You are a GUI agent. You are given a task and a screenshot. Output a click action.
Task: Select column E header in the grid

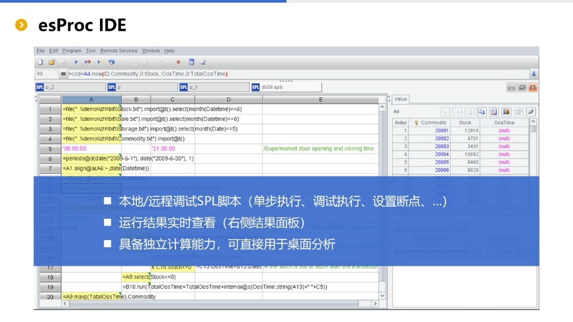pyautogui.click(x=320, y=99)
